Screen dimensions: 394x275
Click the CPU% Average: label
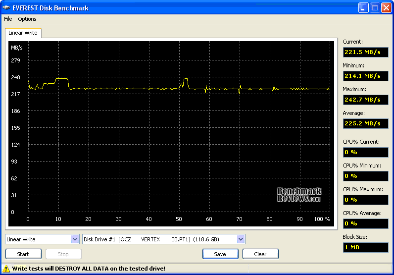tap(362, 213)
